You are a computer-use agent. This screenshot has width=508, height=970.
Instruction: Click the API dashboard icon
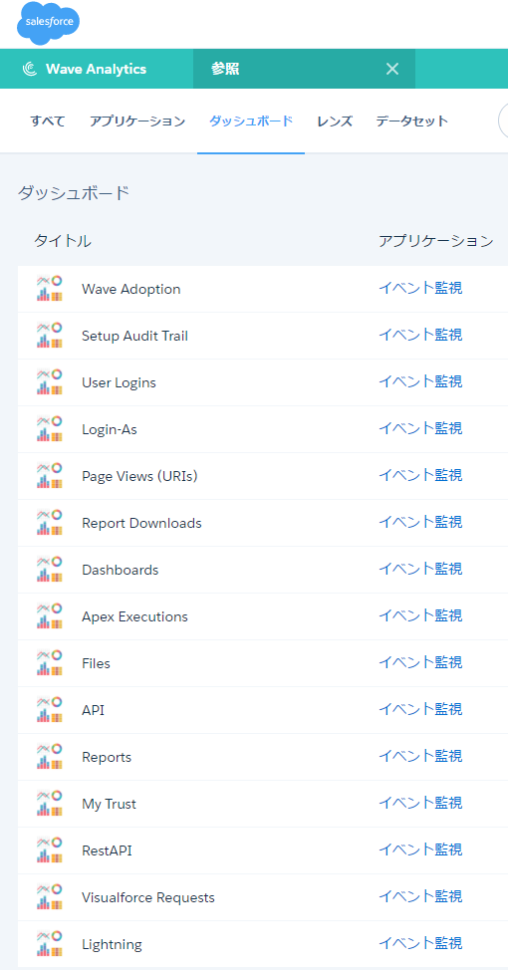(50, 710)
